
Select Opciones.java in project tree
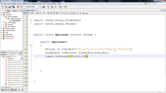(16, 21)
